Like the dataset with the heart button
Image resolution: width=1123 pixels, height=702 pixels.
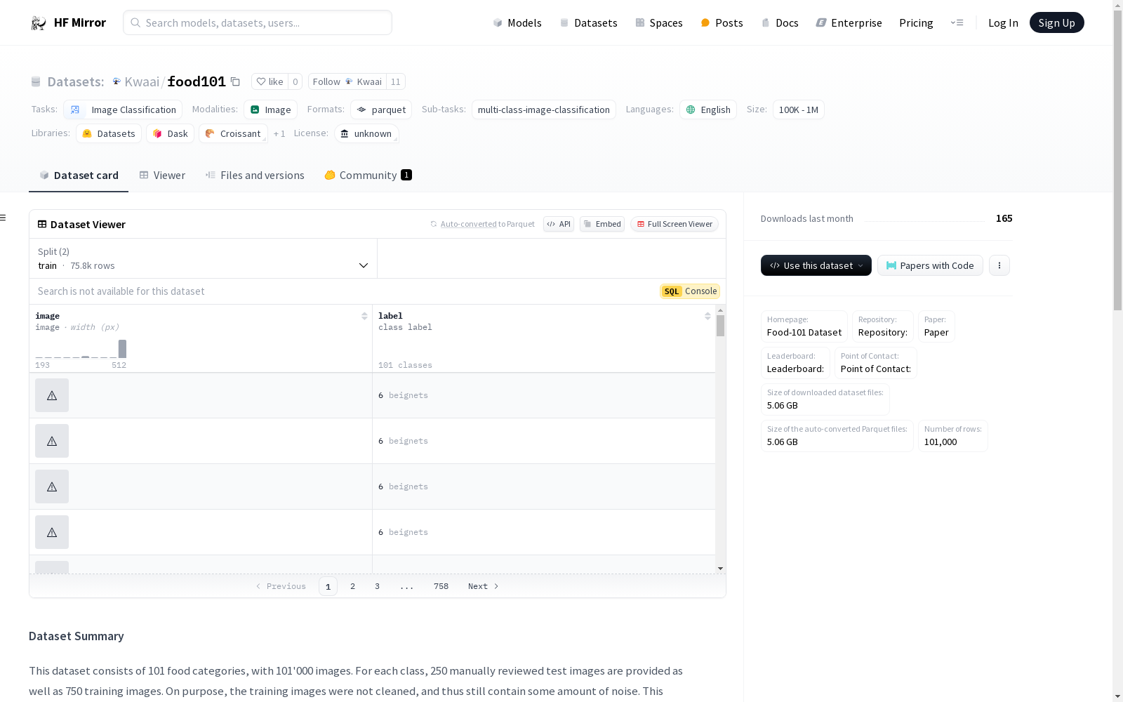(270, 82)
